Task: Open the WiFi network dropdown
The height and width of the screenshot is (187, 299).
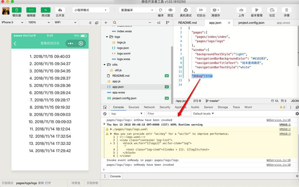Action: (x=65, y=22)
